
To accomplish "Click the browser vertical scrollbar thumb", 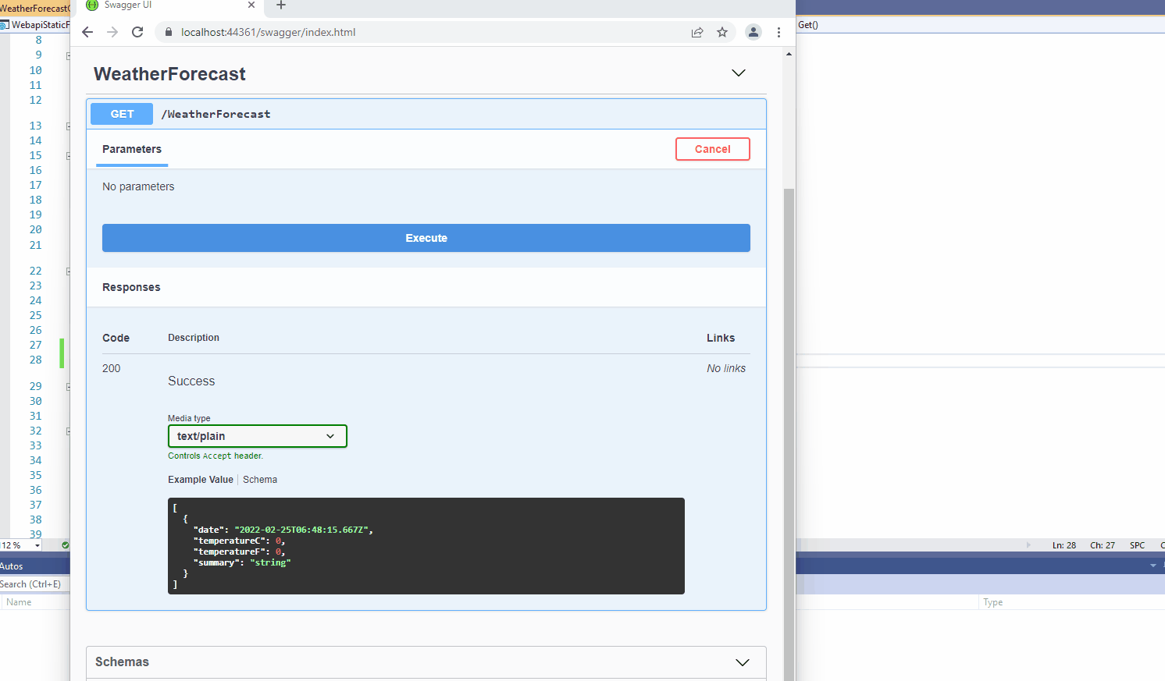I will tap(789, 434).
